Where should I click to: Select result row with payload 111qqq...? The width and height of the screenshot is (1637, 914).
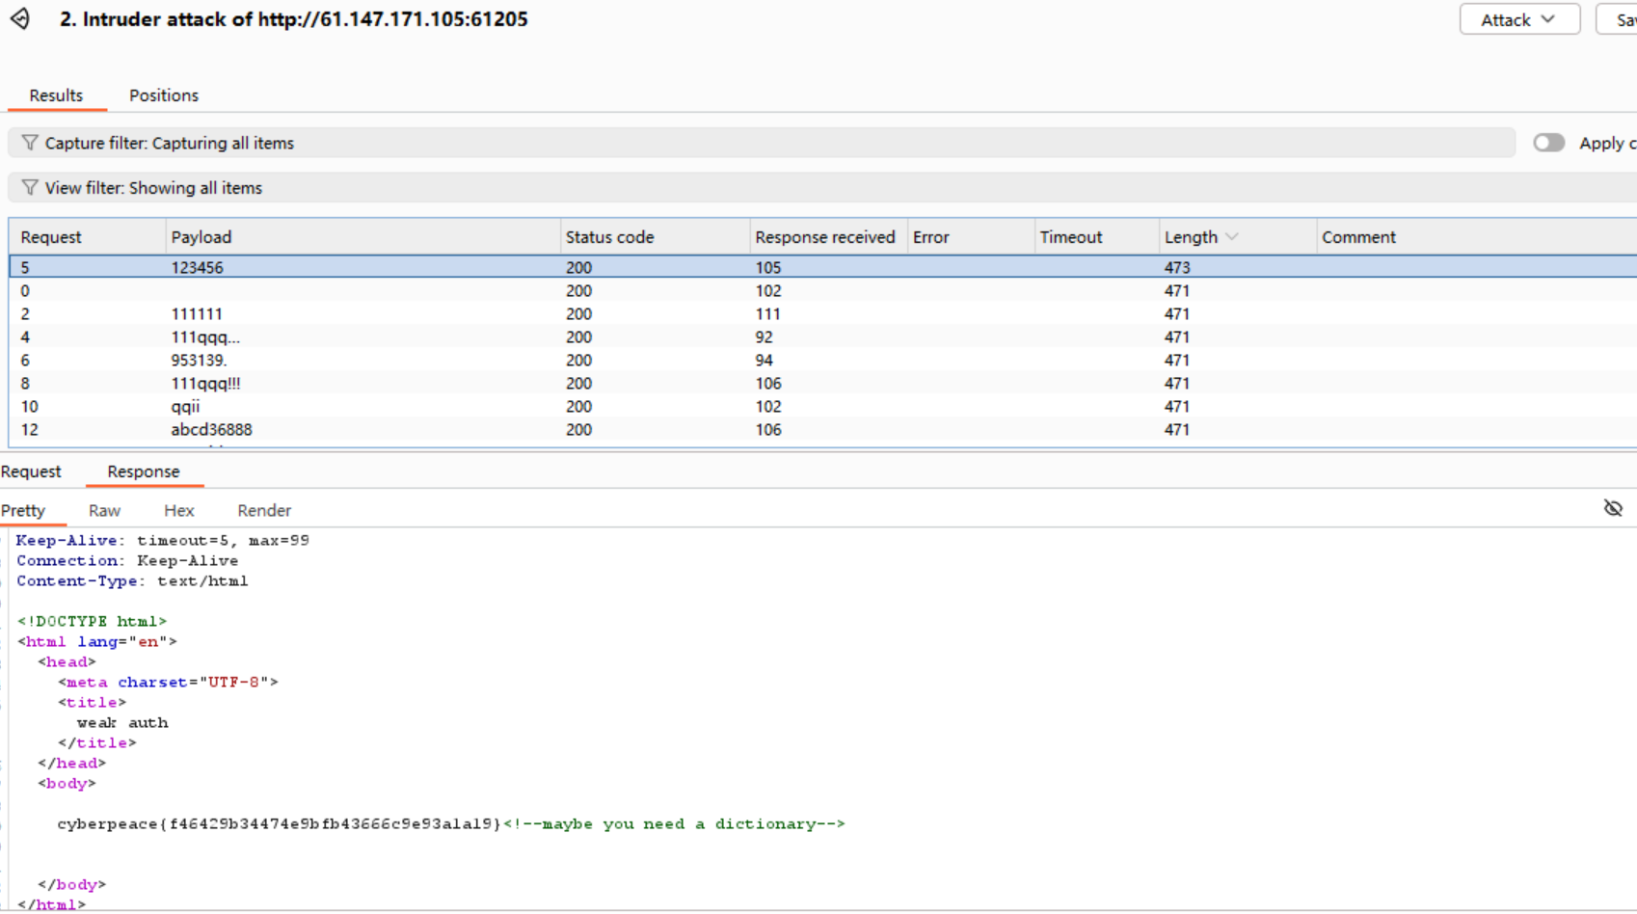pos(822,336)
